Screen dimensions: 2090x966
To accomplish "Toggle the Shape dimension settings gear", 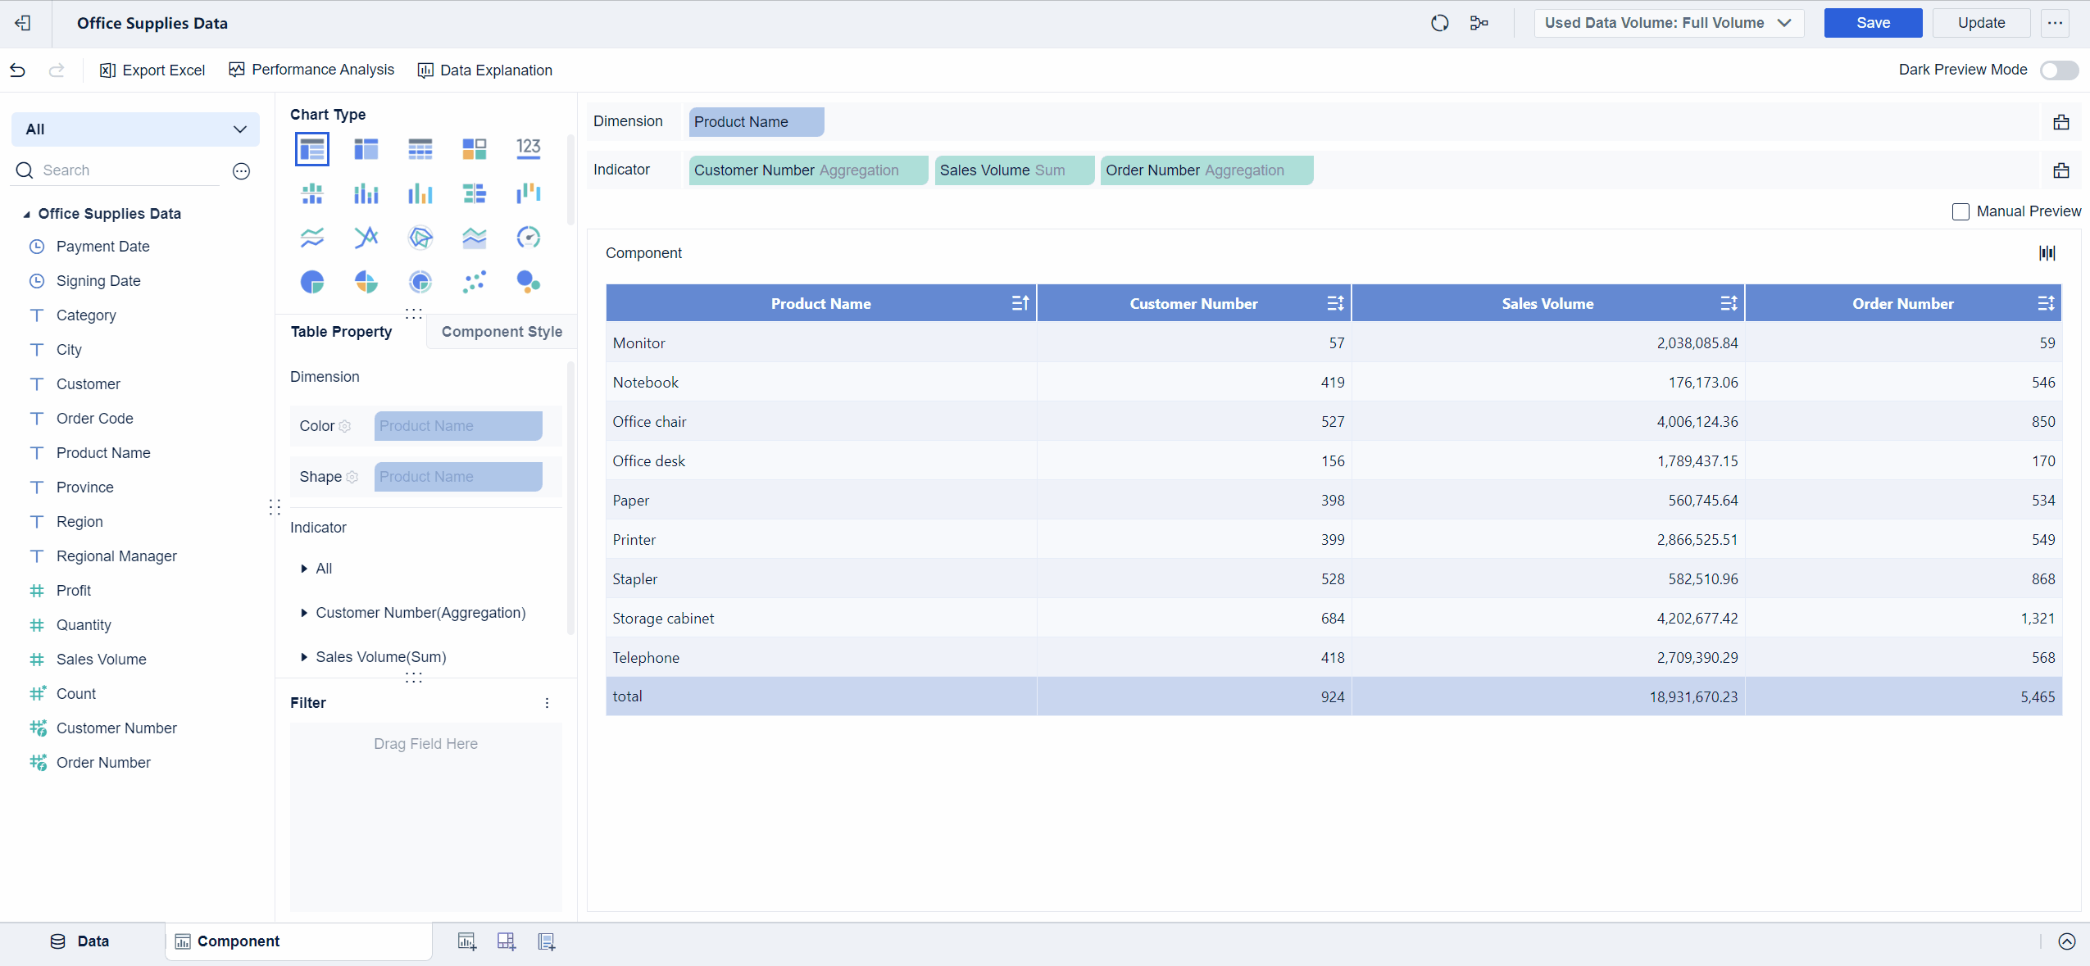I will tap(352, 477).
